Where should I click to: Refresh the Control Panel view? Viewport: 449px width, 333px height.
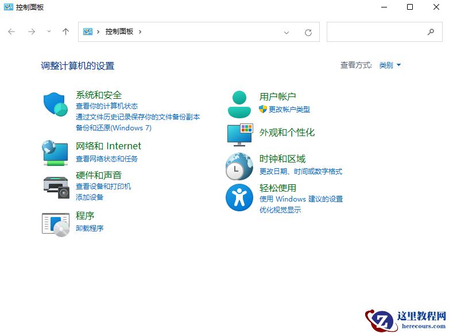[x=308, y=32]
